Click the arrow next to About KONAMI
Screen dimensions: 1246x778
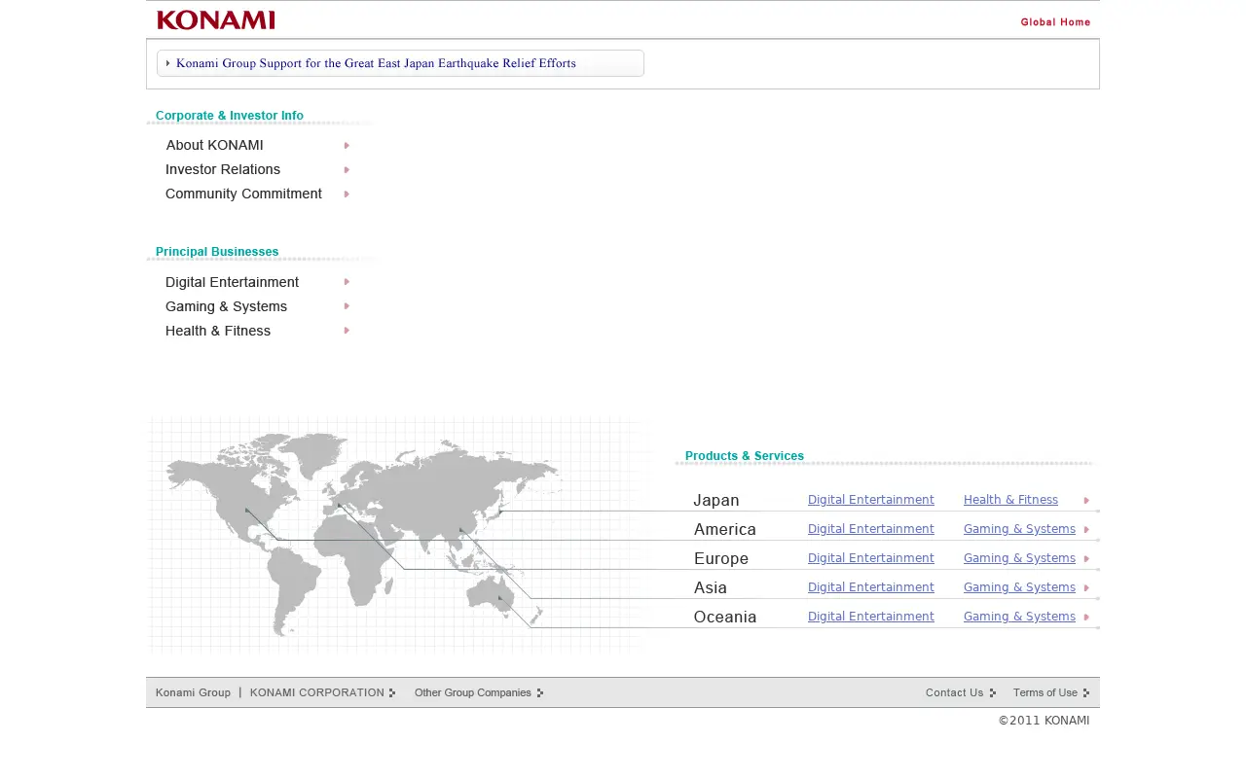[x=347, y=146]
